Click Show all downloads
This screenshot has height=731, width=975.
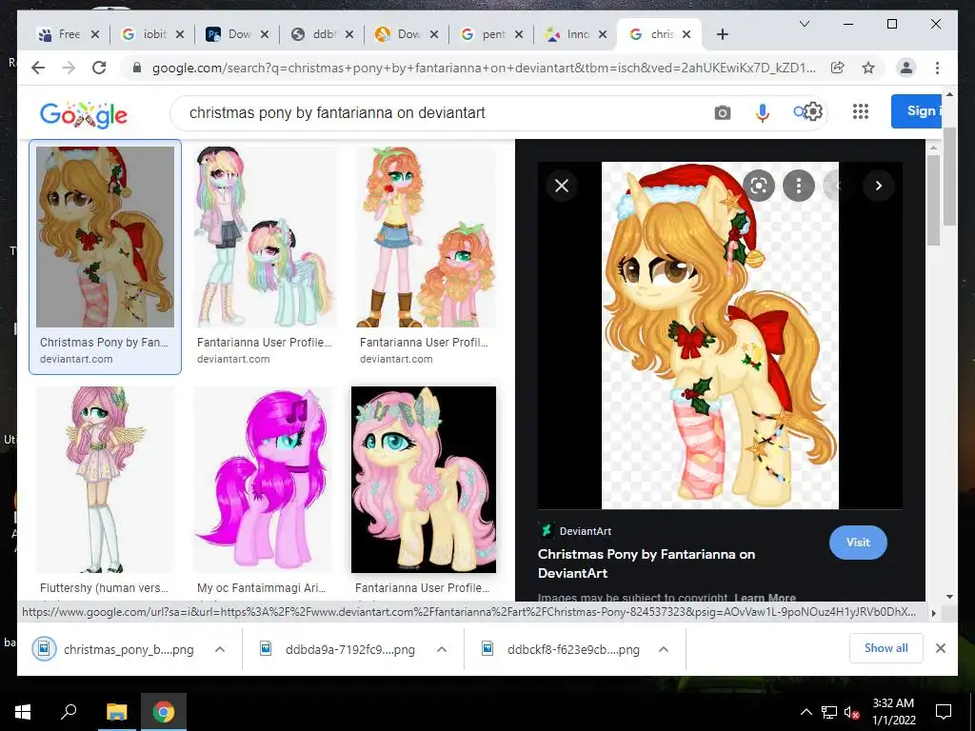pos(885,647)
